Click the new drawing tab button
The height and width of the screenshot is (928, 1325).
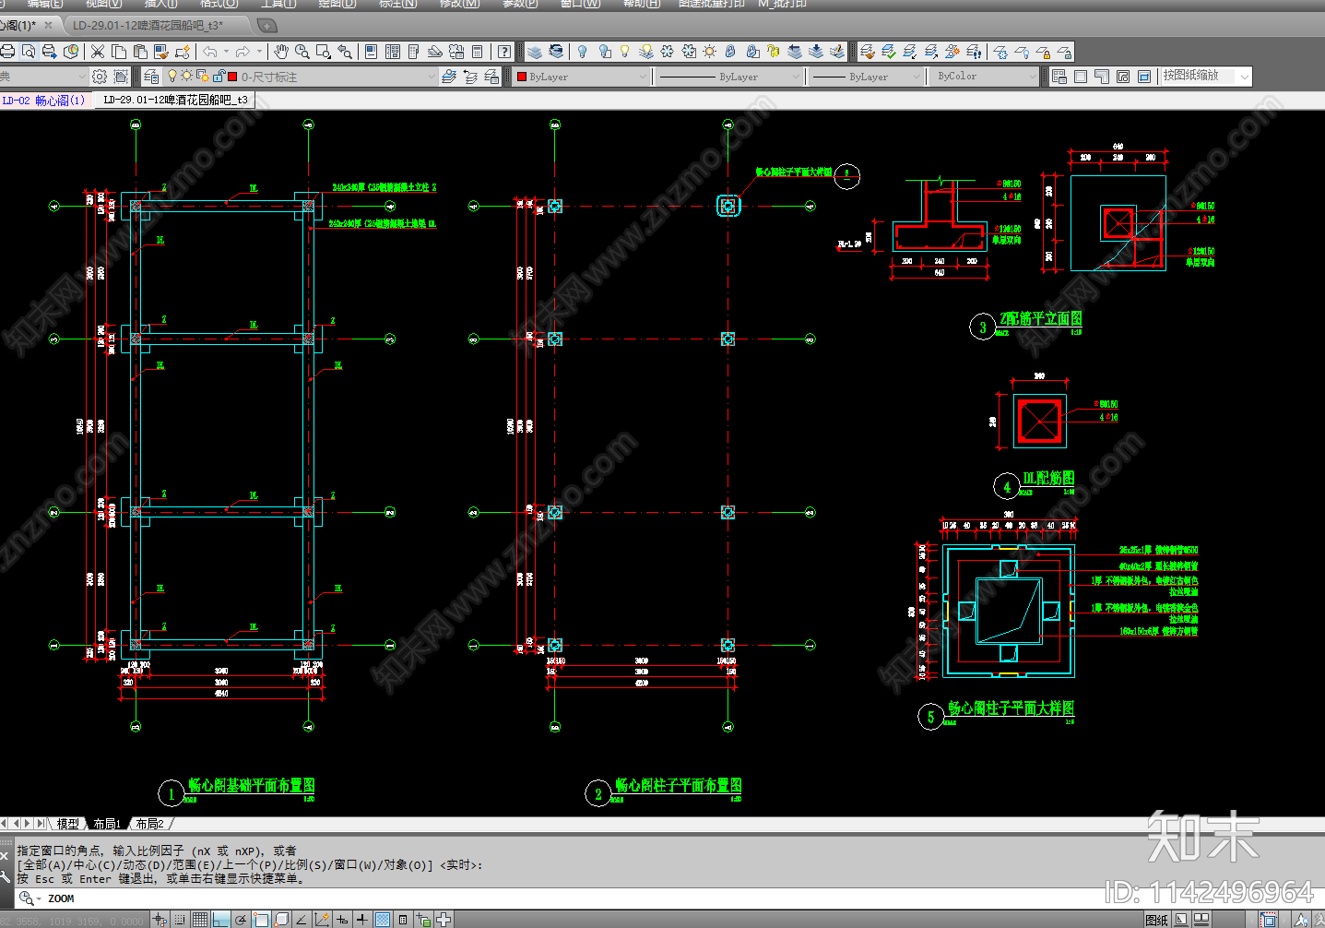(x=267, y=26)
